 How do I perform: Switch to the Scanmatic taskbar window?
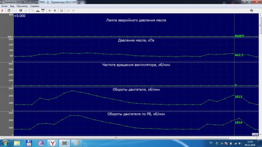(64, 143)
